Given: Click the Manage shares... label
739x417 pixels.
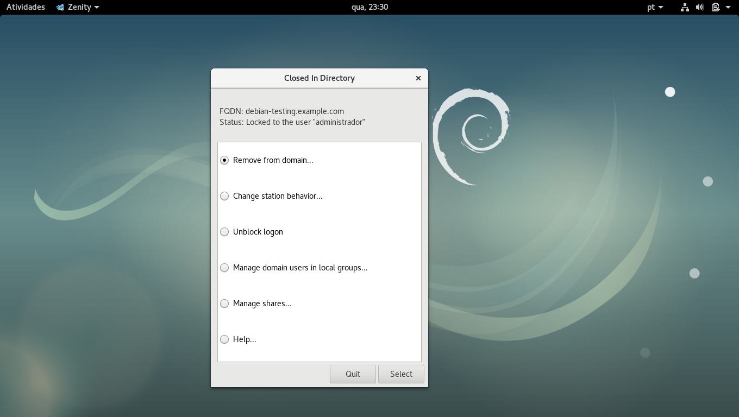Looking at the screenshot, I should coord(262,304).
